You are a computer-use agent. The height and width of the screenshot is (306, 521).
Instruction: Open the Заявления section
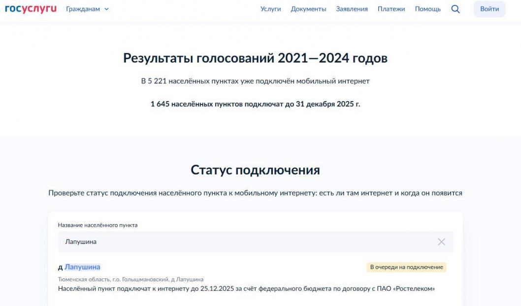point(352,9)
